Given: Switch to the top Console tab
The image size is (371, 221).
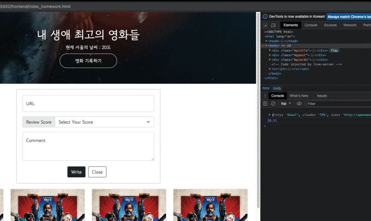Looking at the screenshot, I should coord(310,25).
